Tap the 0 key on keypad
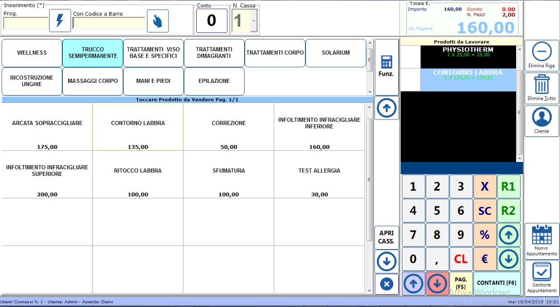Screen dimensions: 560x307 [x=414, y=259]
